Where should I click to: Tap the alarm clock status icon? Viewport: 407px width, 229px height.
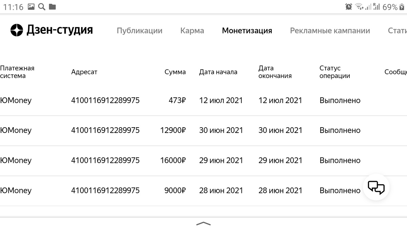coord(348,6)
